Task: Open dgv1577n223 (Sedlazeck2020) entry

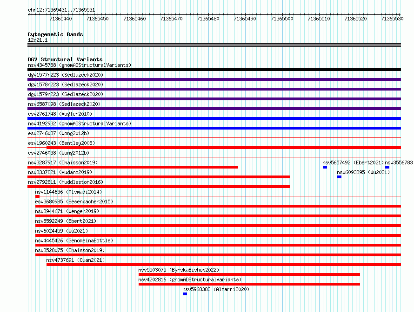Action: click(x=66, y=75)
